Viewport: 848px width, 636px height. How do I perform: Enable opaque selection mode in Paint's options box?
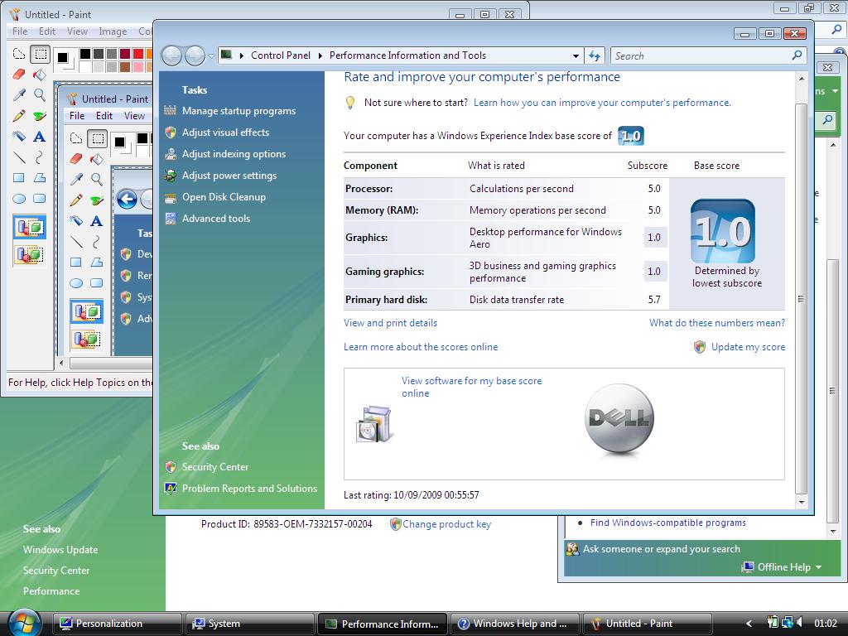pyautogui.click(x=30, y=227)
